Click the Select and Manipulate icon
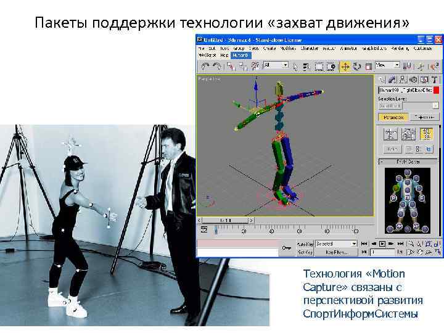The image size is (444, 333). tap(421, 67)
